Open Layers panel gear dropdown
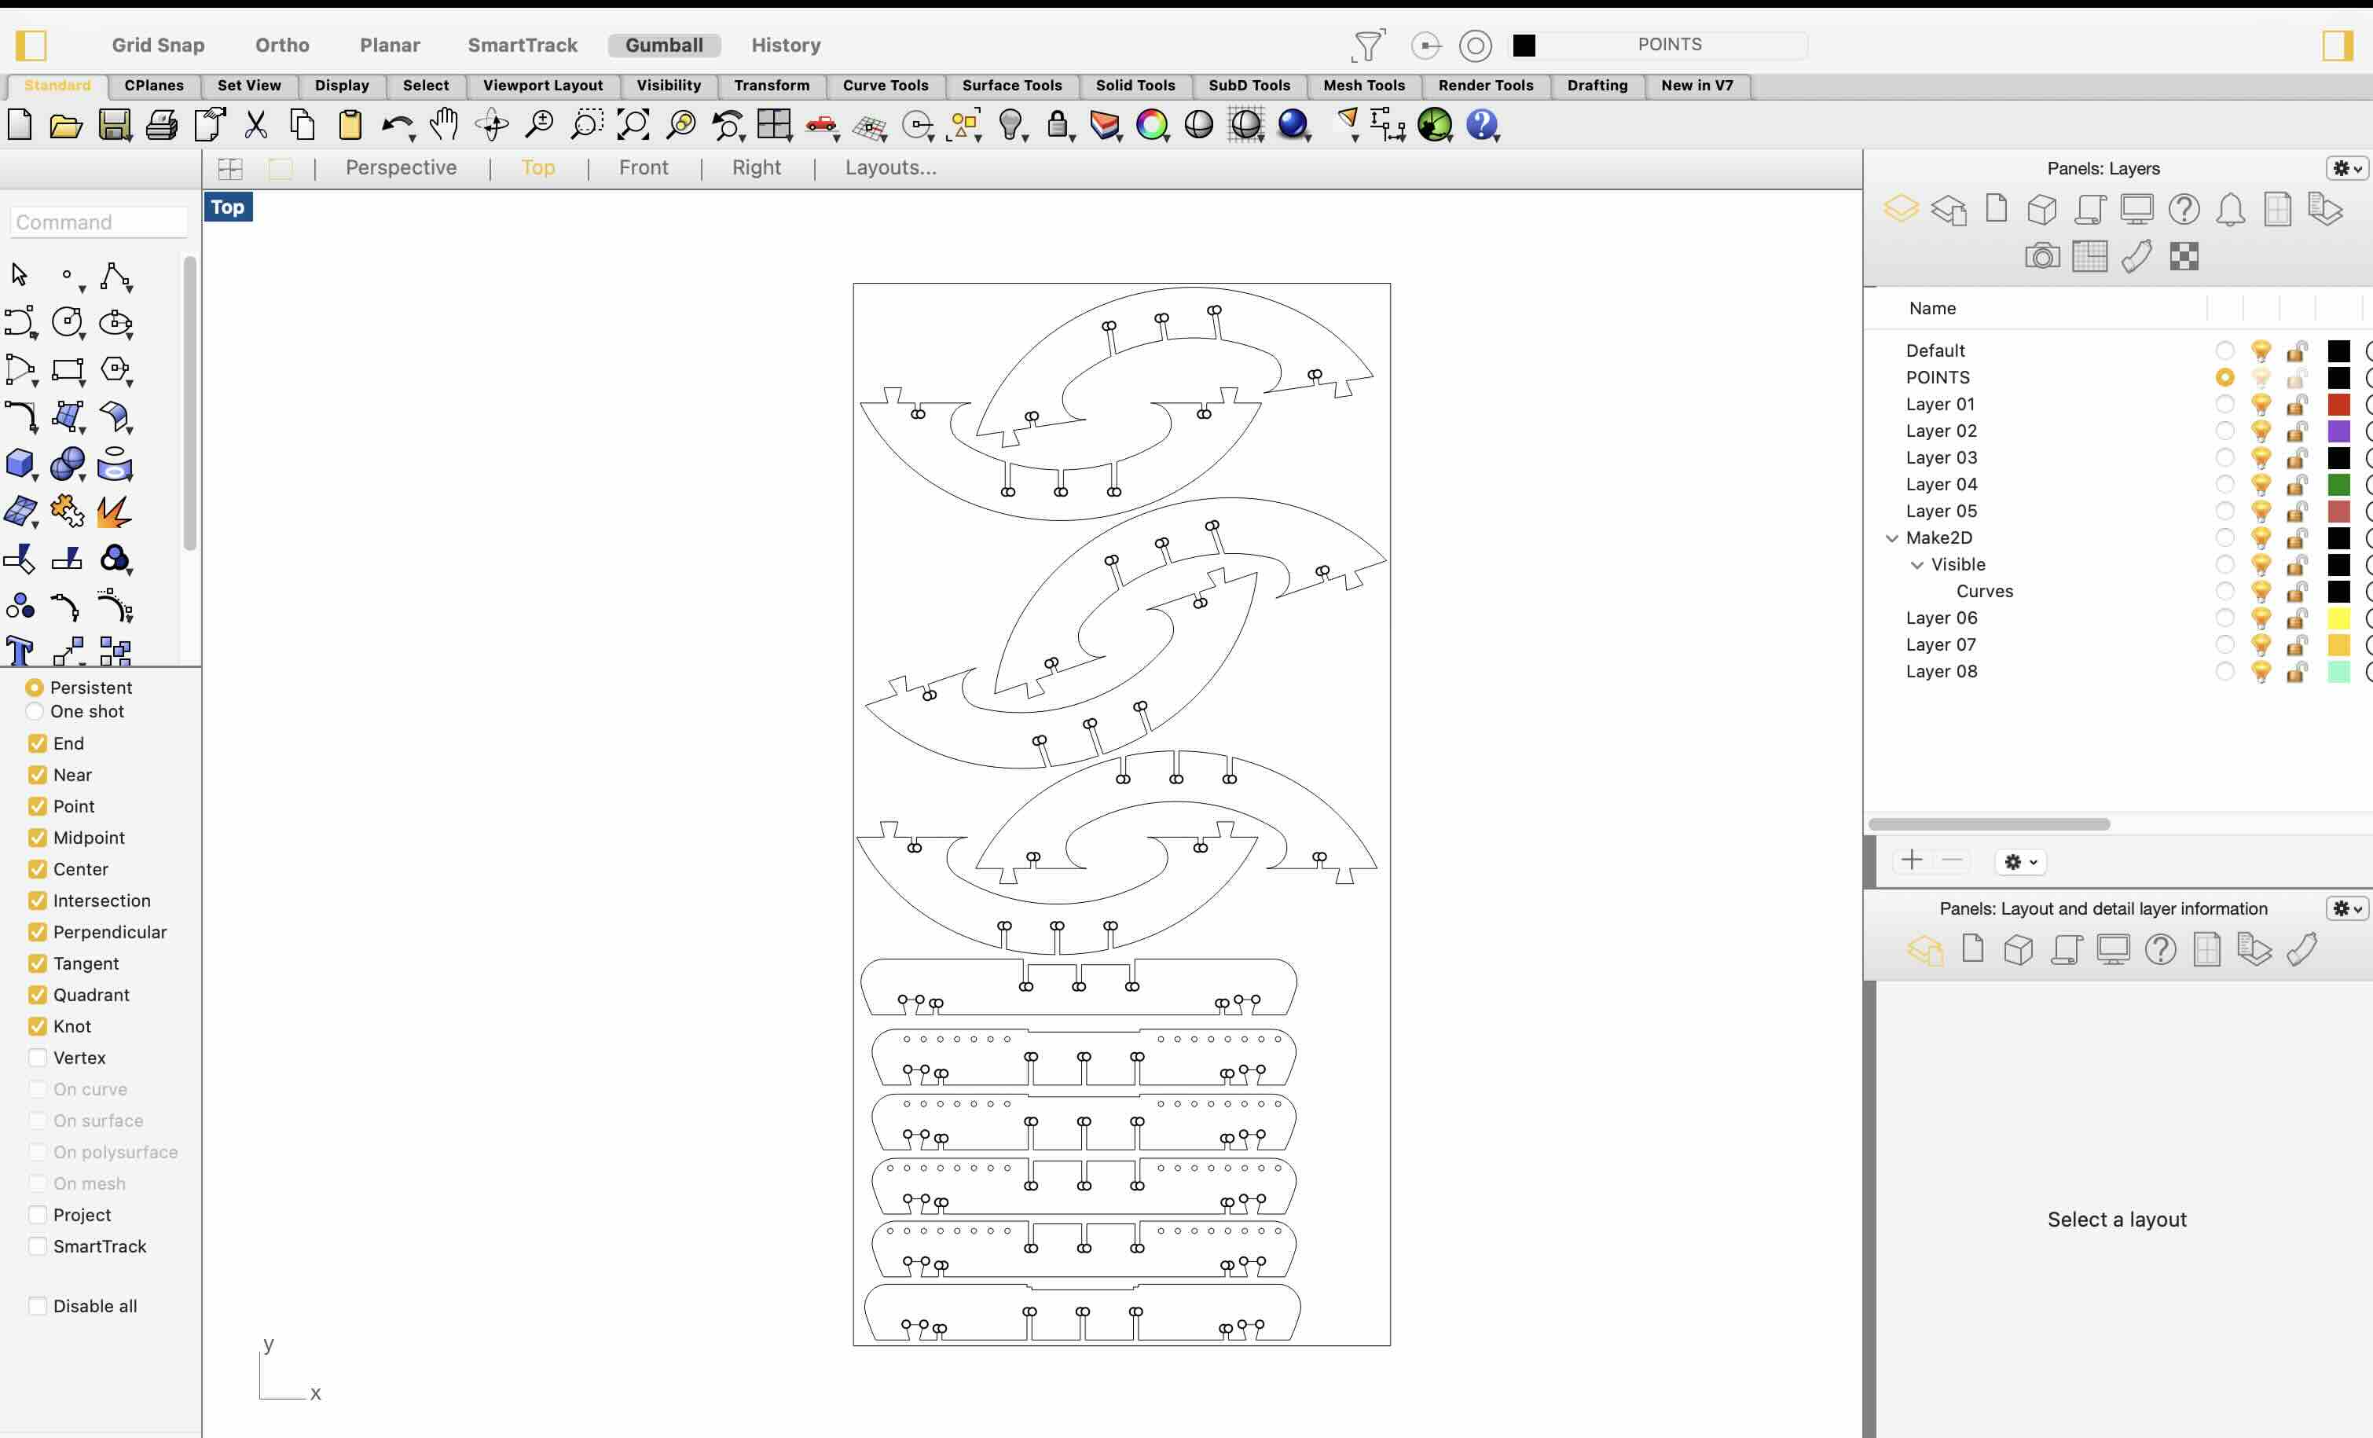Viewport: 2373px width, 1438px height. click(2346, 169)
